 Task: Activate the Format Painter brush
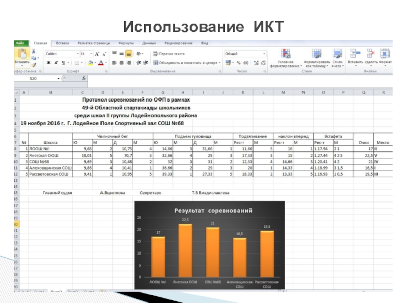(34, 65)
